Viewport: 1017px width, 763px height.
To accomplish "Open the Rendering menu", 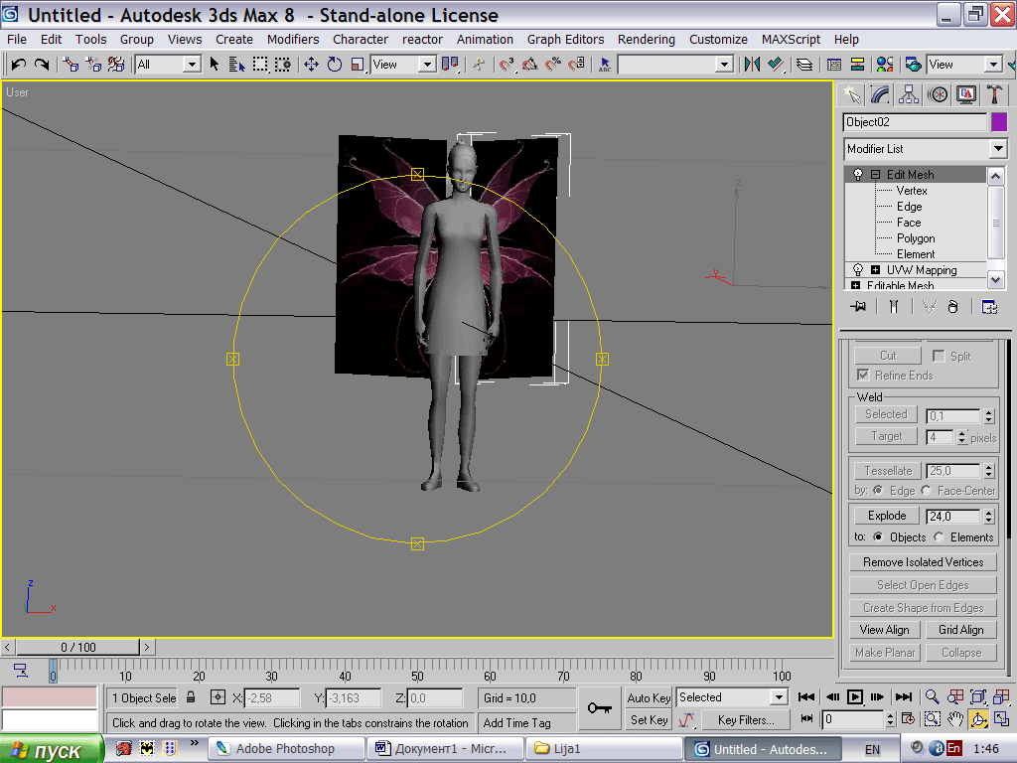I will tap(646, 40).
